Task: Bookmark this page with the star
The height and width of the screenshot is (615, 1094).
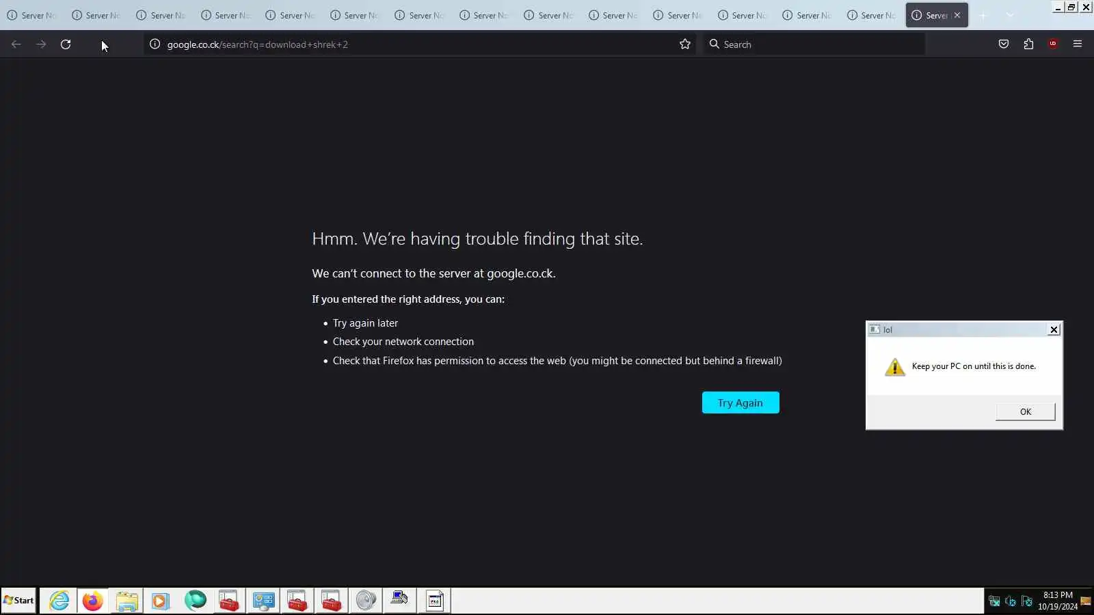Action: point(685,44)
